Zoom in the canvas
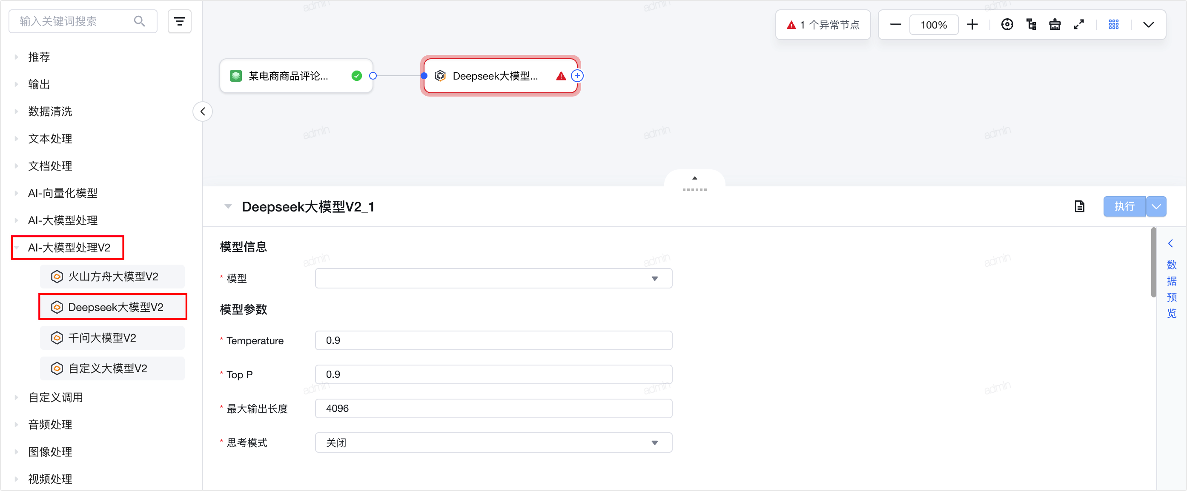This screenshot has height=491, width=1187. point(972,24)
